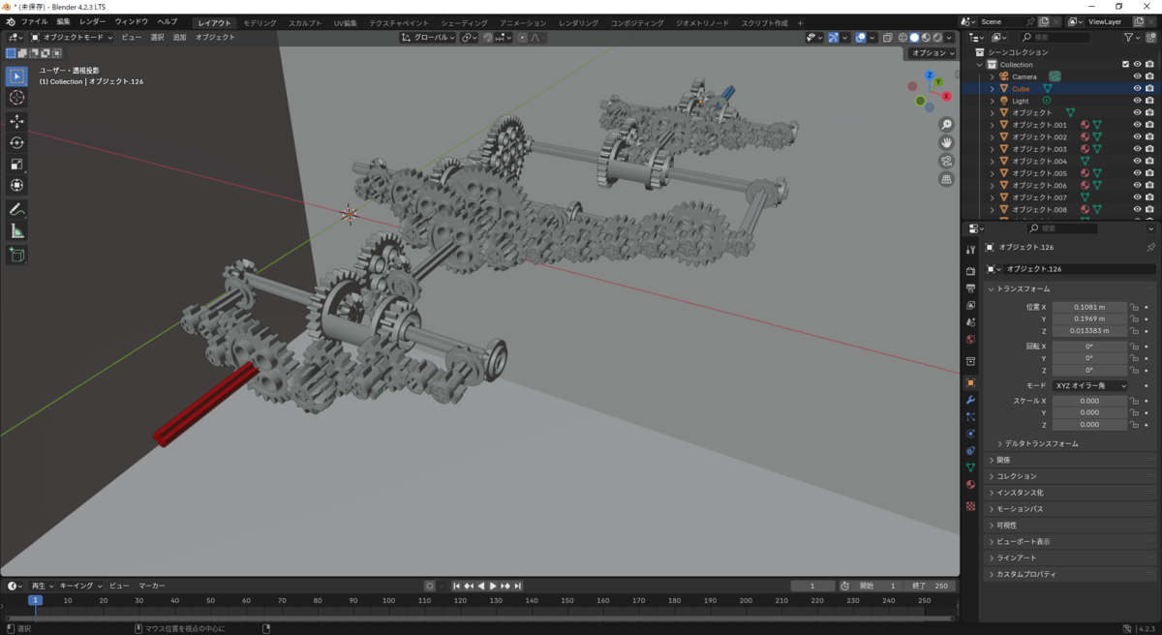This screenshot has height=635, width=1162.
Task: Switch to the シェーディング workspace tab
Action: click(465, 22)
